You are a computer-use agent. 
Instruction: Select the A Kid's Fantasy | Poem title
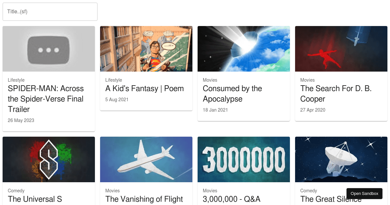145,89
